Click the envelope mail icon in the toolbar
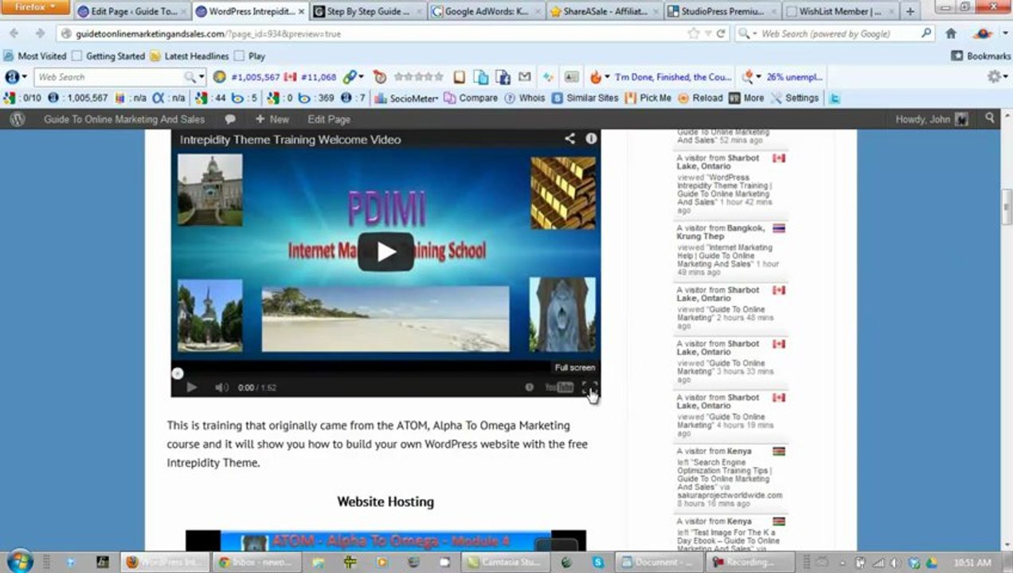 click(x=524, y=76)
